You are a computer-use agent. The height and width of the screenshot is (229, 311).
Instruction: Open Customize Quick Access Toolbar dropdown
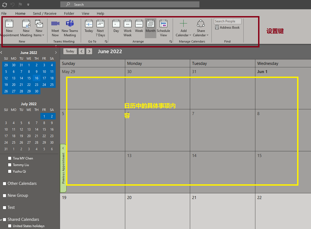click(28, 5)
